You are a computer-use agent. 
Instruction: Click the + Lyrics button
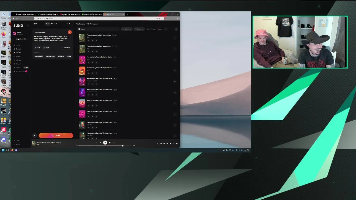46,47
